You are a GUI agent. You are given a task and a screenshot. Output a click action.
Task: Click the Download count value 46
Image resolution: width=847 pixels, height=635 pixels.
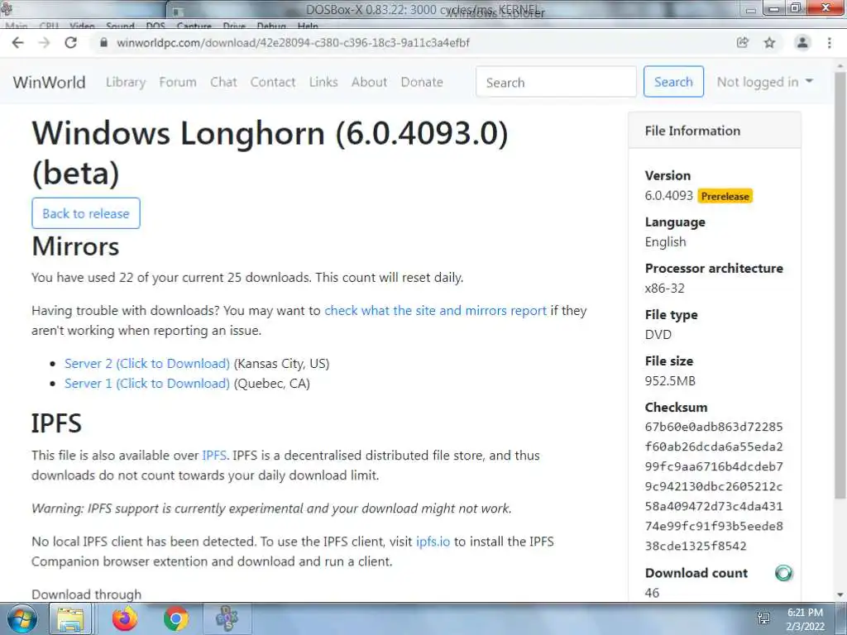click(652, 593)
